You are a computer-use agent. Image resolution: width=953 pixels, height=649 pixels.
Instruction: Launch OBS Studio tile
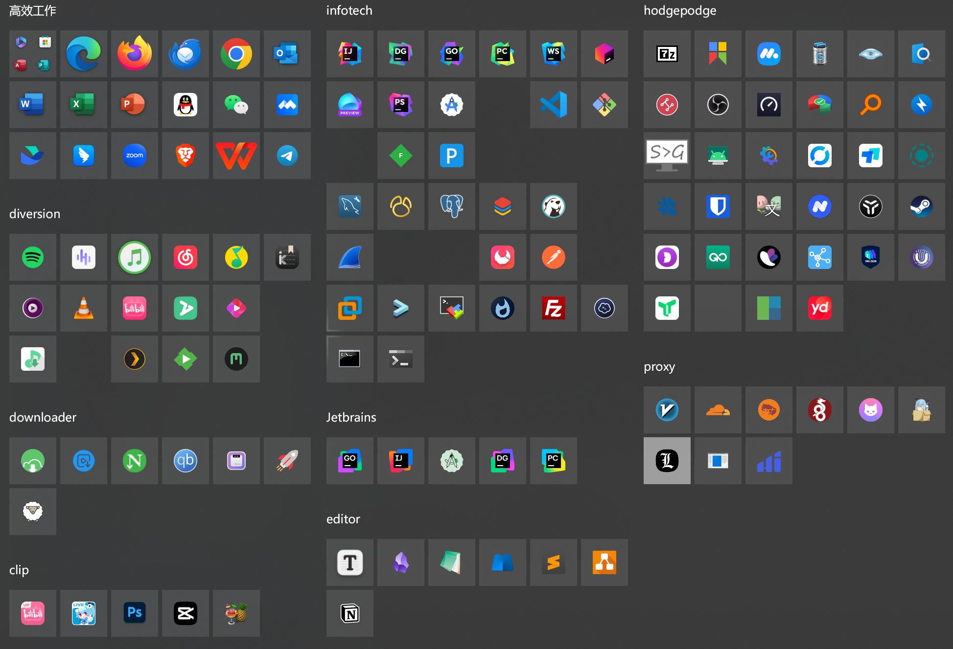tap(718, 105)
